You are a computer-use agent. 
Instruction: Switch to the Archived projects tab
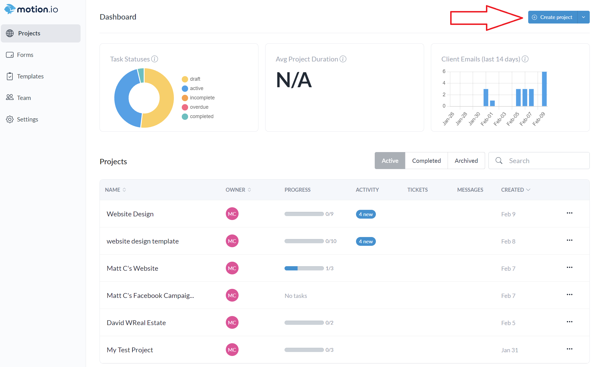(466, 161)
